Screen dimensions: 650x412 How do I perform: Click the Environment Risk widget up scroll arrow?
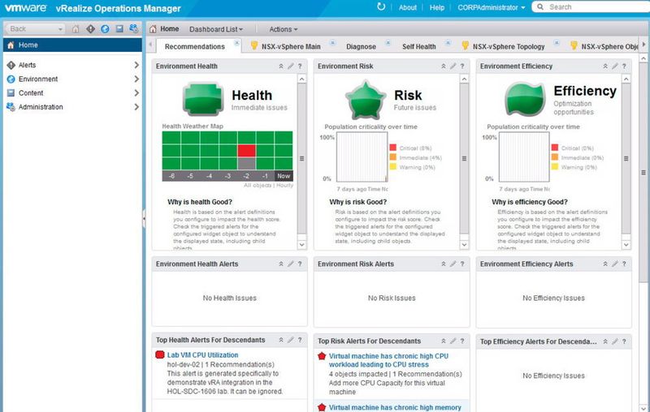pos(464,79)
